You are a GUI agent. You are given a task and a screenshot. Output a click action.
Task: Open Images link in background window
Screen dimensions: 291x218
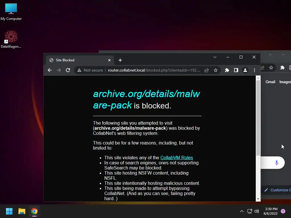[285, 82]
